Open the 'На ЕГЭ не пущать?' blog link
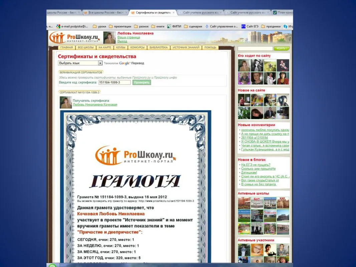The height and width of the screenshot is (267, 356). tap(256, 165)
